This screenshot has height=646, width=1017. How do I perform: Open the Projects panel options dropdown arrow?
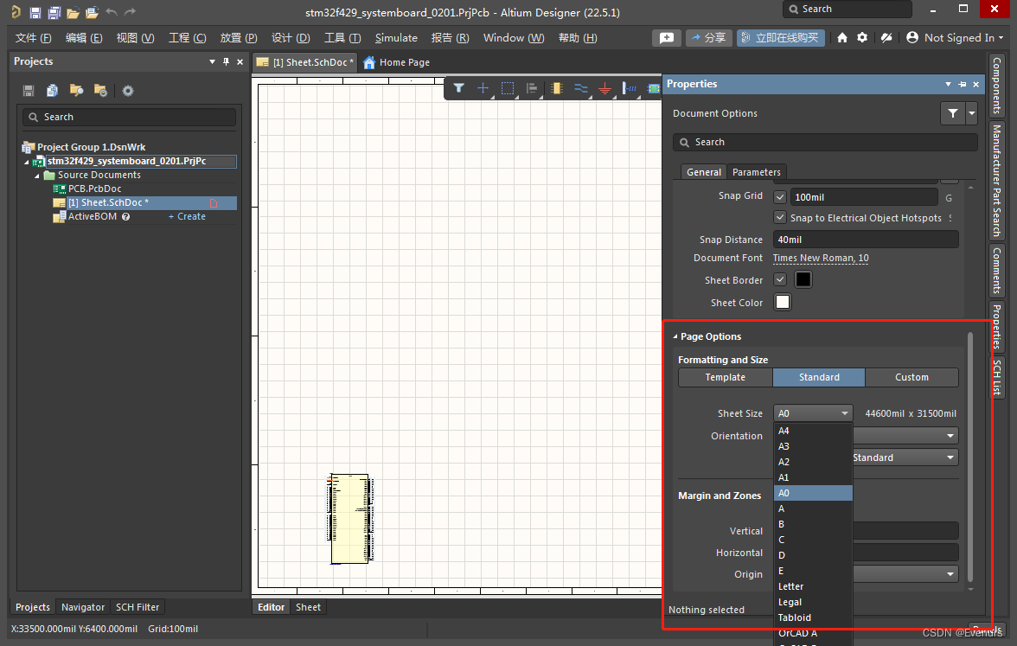click(212, 61)
